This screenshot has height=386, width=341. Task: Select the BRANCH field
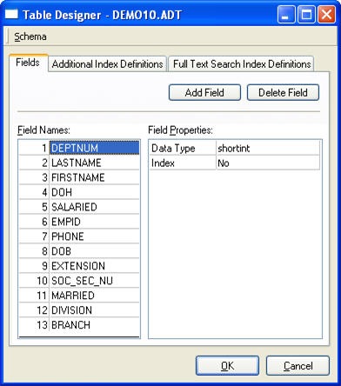pos(95,325)
